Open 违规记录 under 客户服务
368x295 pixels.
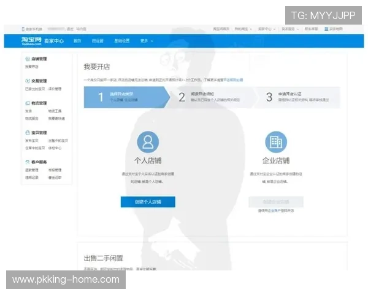(32, 178)
